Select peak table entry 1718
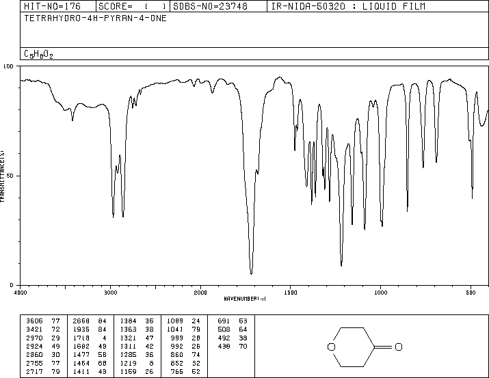 click(90, 338)
